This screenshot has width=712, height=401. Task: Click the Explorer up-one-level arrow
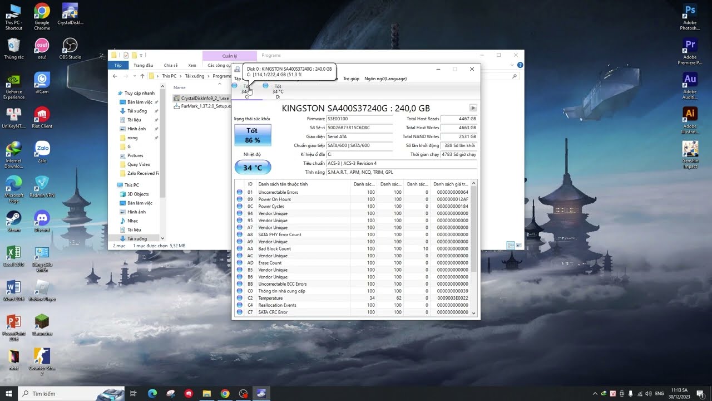(x=142, y=76)
